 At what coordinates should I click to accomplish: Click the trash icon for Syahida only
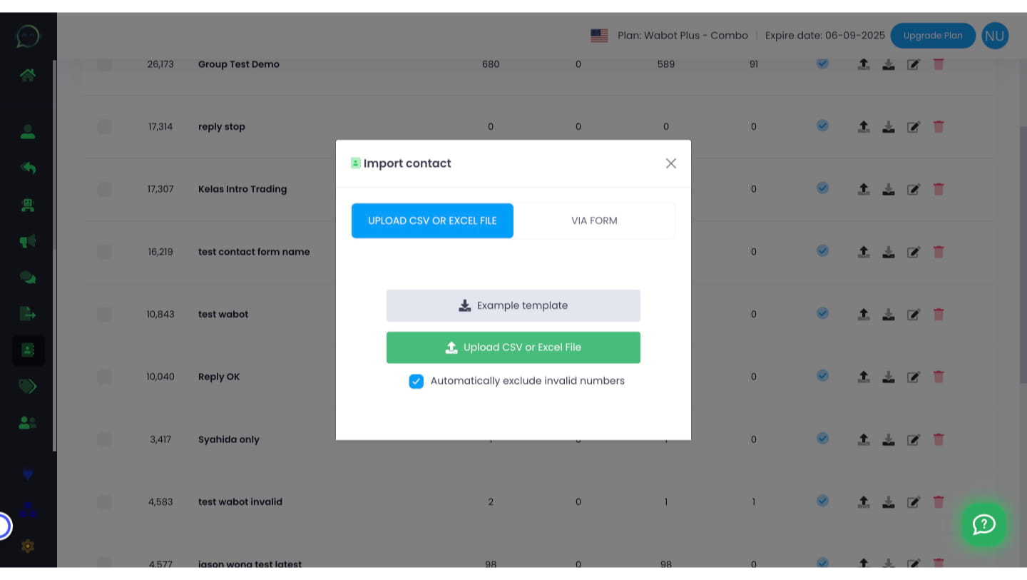tap(939, 439)
